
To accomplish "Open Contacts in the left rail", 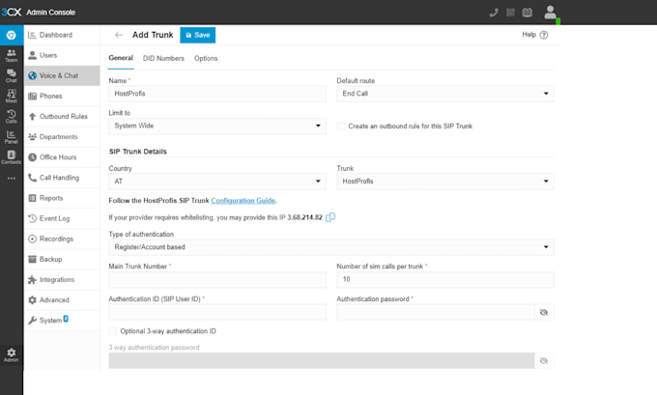I will (x=12, y=157).
